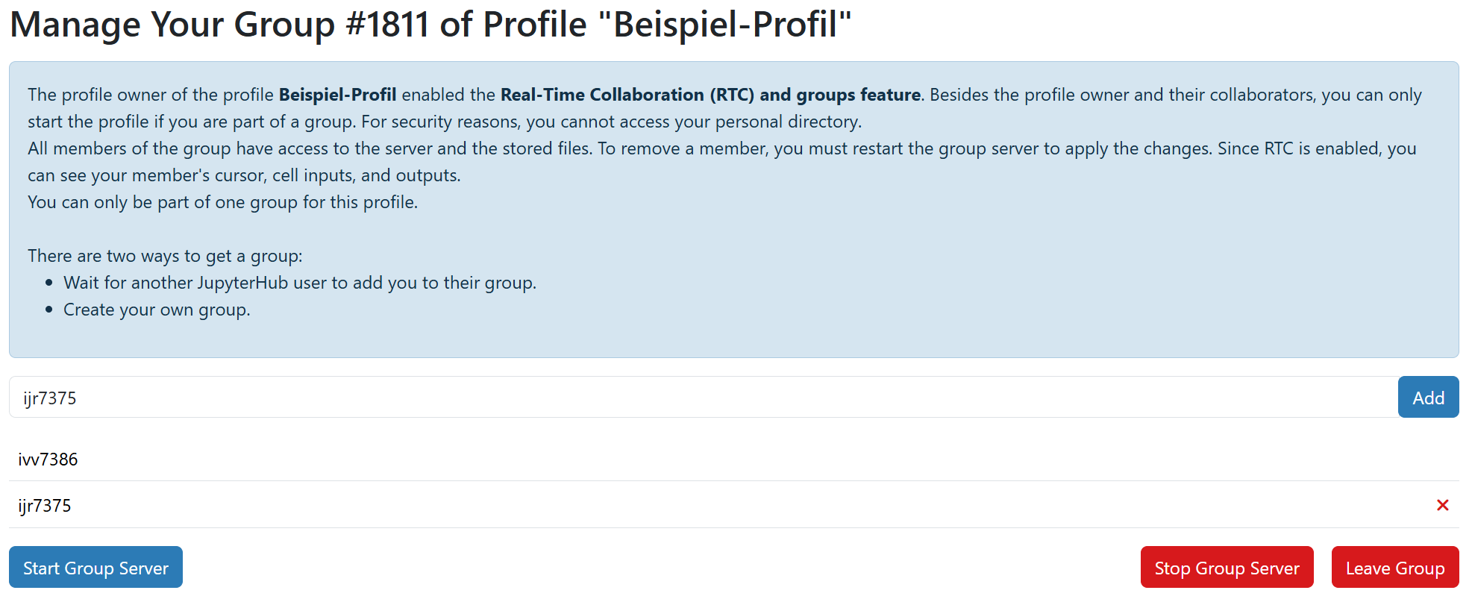The width and height of the screenshot is (1472, 602).
Task: Click the "All members of the group" sentence
Action: [309, 148]
